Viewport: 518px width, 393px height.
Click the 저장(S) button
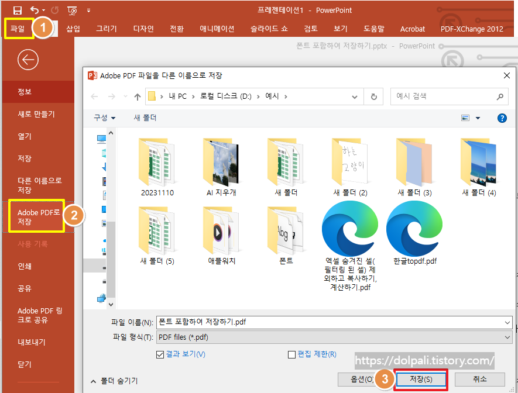pyautogui.click(x=420, y=379)
